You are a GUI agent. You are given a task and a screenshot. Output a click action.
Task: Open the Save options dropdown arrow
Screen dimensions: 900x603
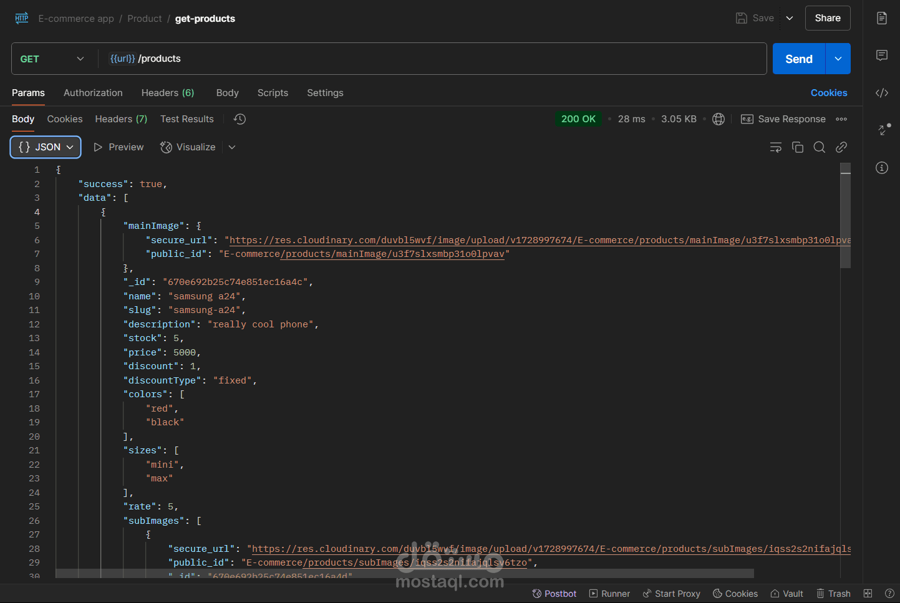[790, 18]
